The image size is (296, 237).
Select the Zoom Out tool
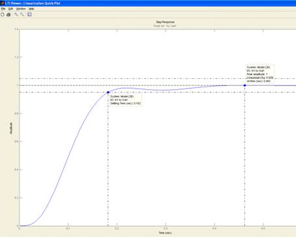[x=22, y=14]
